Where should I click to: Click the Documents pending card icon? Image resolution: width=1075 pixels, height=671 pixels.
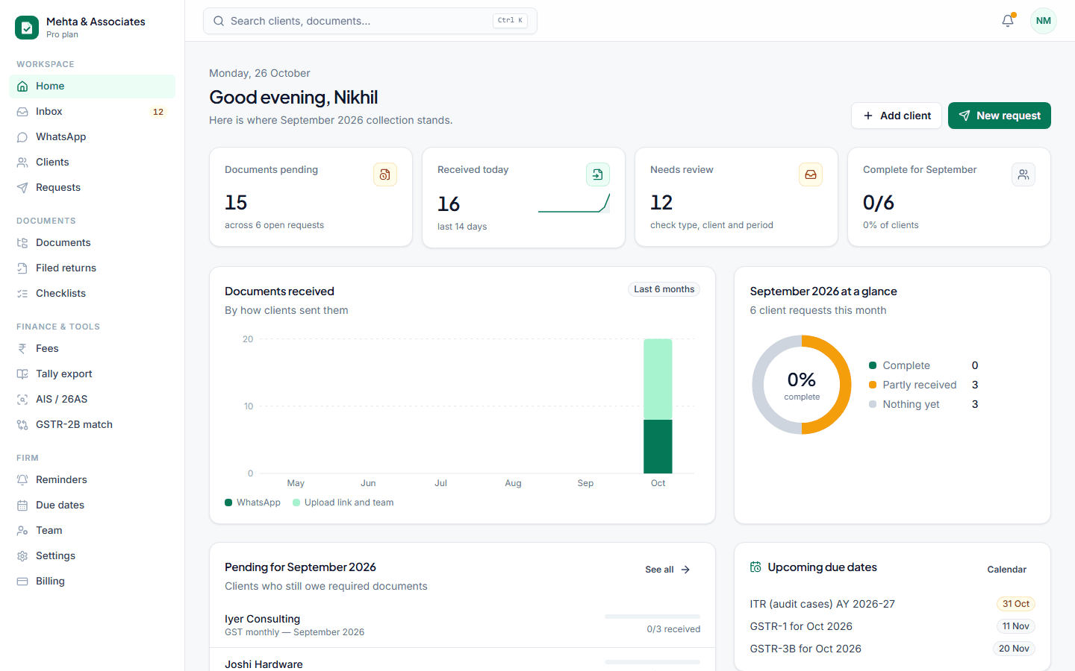(x=385, y=174)
